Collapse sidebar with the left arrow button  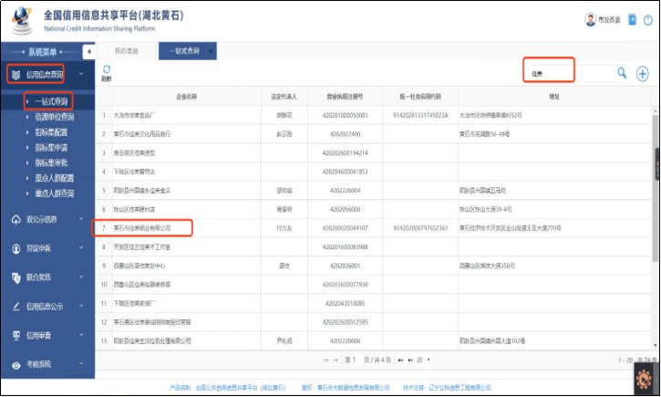89,51
